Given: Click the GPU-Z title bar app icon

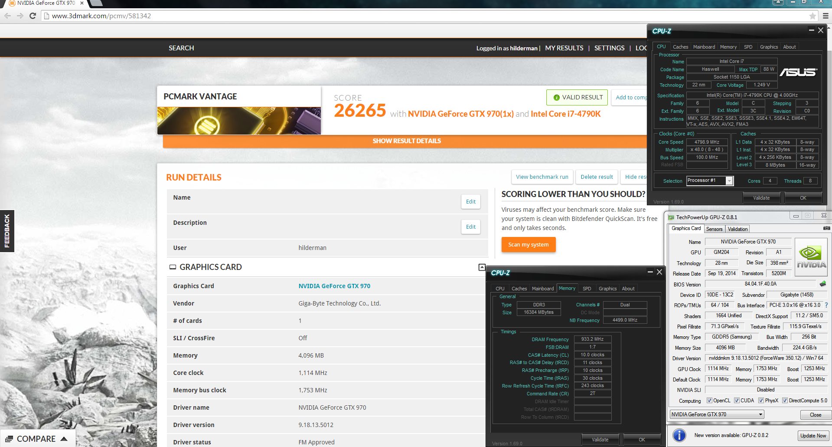Looking at the screenshot, I should pyautogui.click(x=671, y=217).
